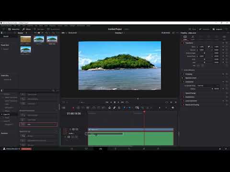This screenshot has width=230, height=172.
Task: Adjust the Opacity slider handle
Action: pos(212,89)
